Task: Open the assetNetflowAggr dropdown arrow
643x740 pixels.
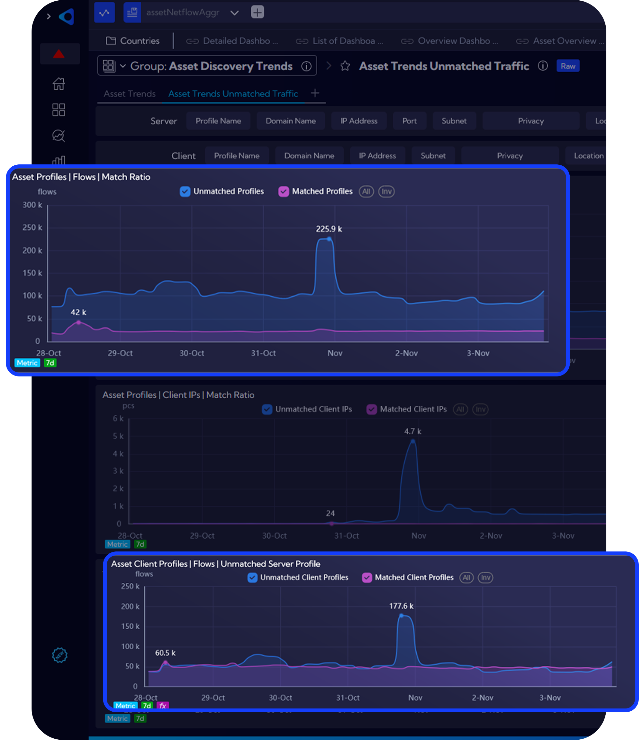Action: 234,13
